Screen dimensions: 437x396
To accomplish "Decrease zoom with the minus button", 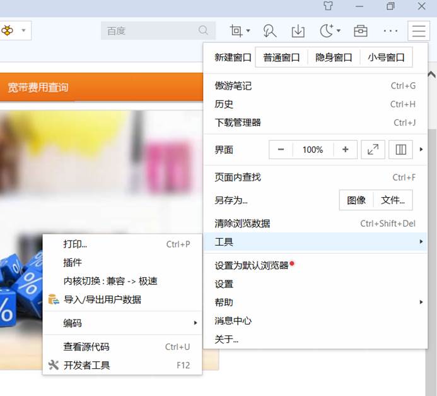I will [281, 150].
